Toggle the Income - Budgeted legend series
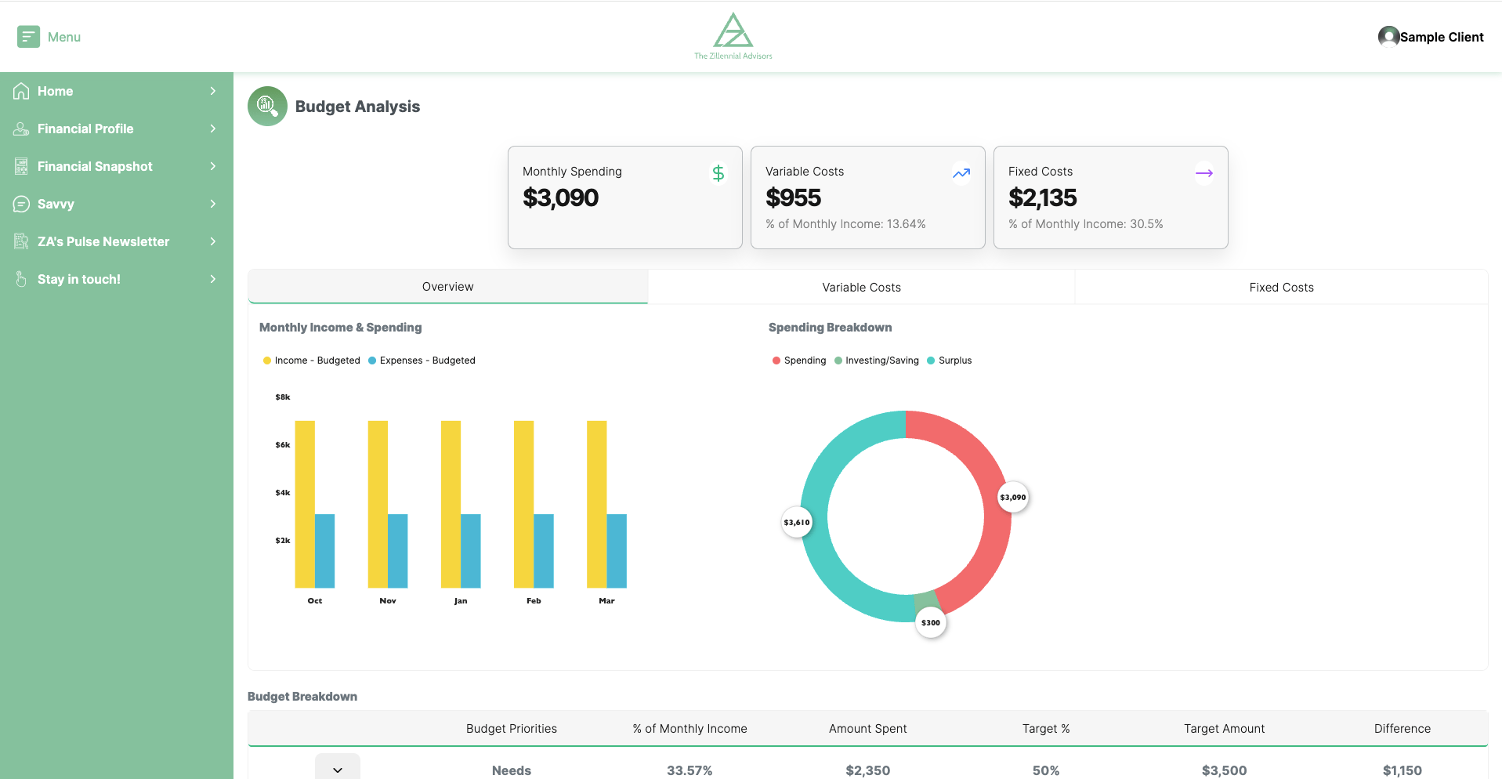1502x779 pixels. [x=312, y=361]
